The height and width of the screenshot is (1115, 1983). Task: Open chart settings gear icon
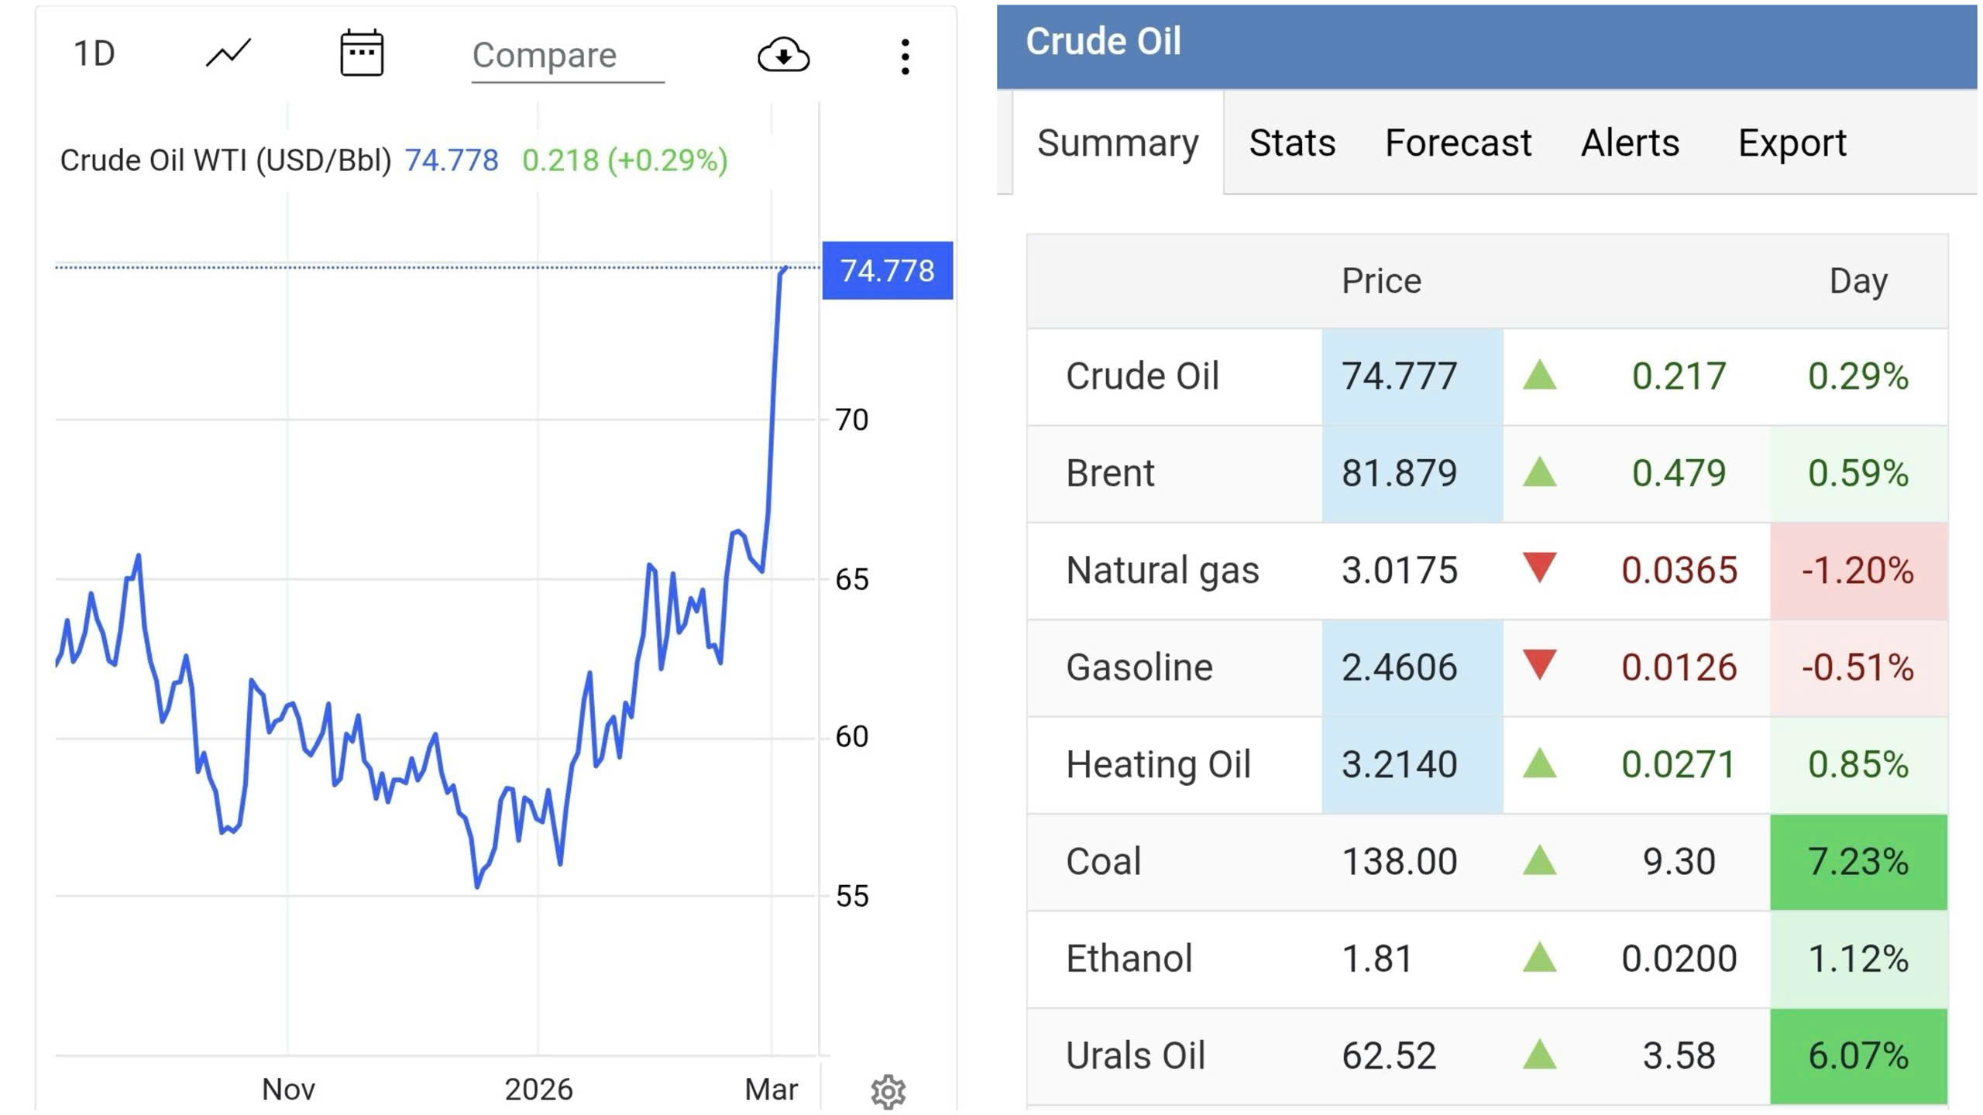[x=888, y=1092]
